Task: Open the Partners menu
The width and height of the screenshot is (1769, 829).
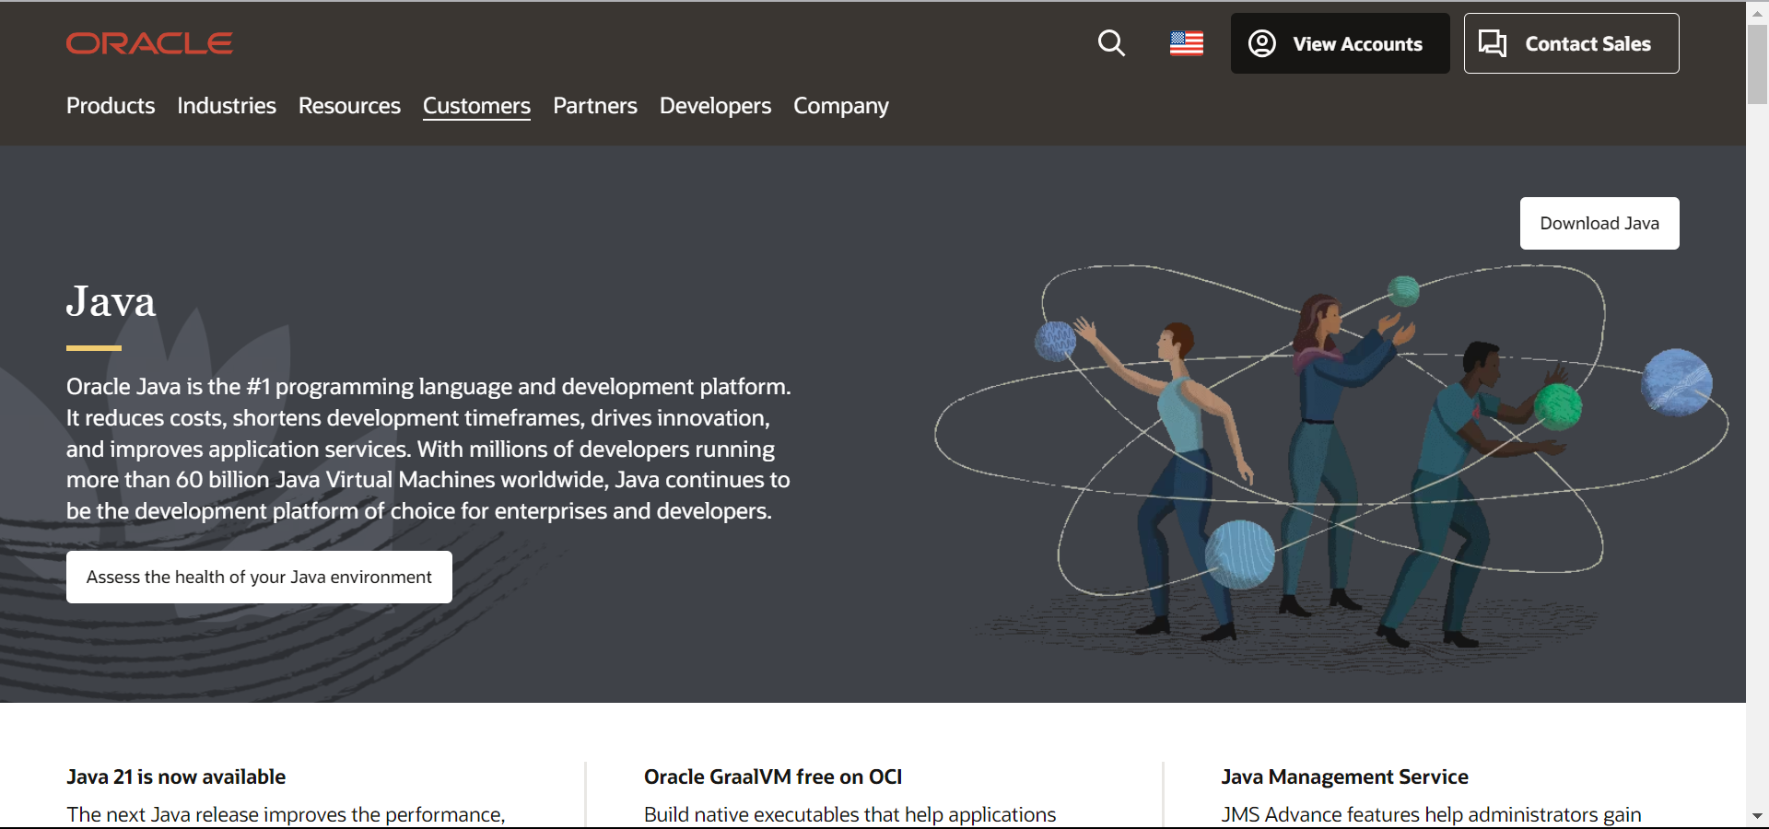Action: tap(595, 106)
